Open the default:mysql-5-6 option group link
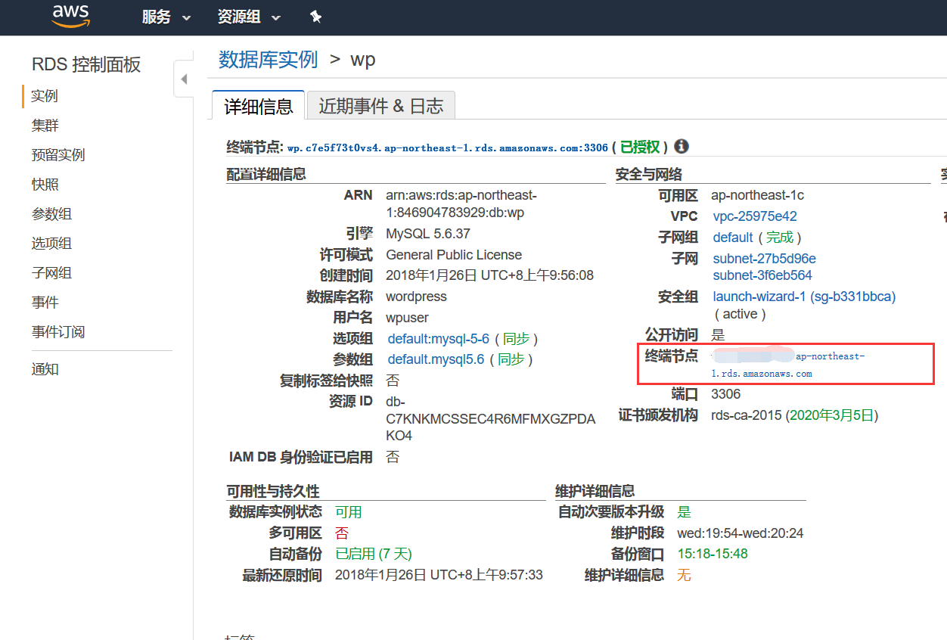 (x=439, y=339)
